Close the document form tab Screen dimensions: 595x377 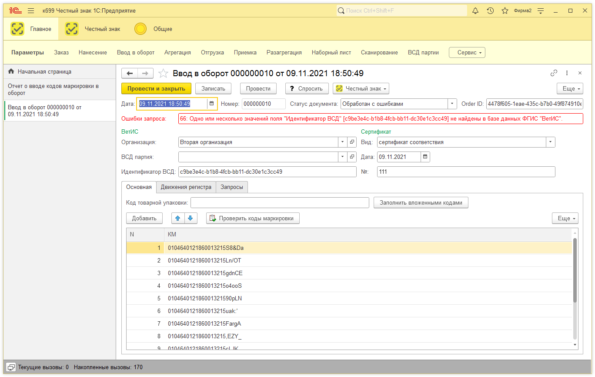[580, 73]
